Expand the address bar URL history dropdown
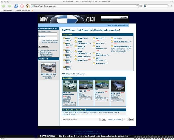The height and width of the screenshot is (140, 174). tap(137, 6)
